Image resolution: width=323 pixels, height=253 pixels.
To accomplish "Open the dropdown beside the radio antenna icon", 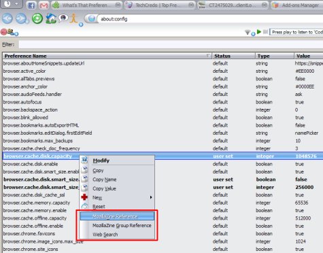I will [253, 34].
